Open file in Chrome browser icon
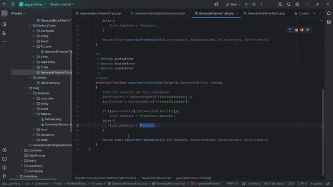 (296, 30)
